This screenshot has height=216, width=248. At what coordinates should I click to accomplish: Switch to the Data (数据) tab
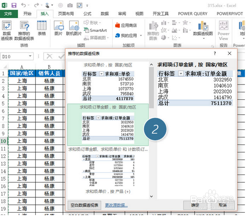click(105, 14)
